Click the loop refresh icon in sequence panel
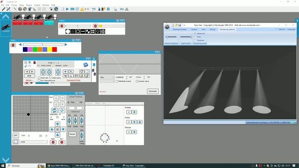 [82, 71]
